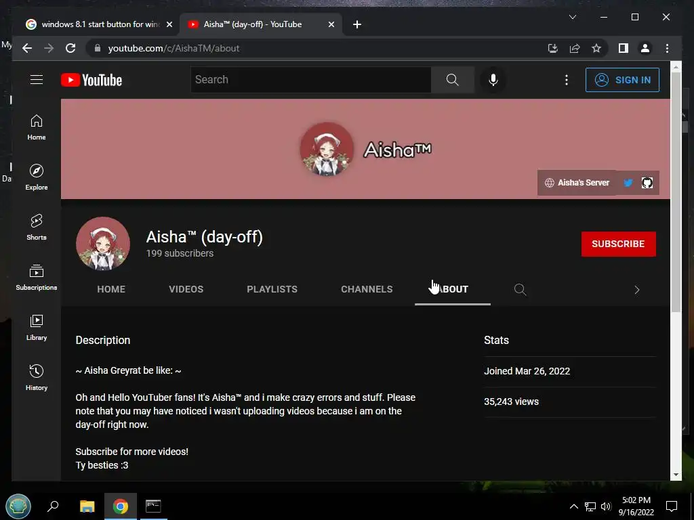Open the tab search dropdown arrow
Image resolution: width=694 pixels, height=520 pixels.
pos(572,17)
